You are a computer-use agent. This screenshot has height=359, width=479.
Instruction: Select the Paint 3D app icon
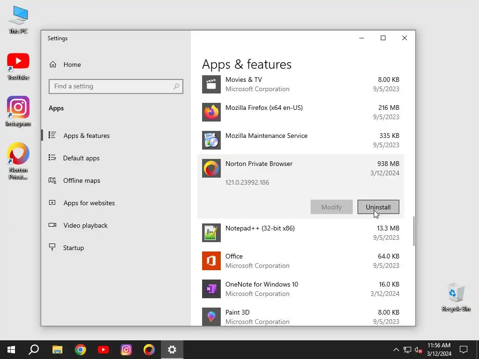point(211,316)
